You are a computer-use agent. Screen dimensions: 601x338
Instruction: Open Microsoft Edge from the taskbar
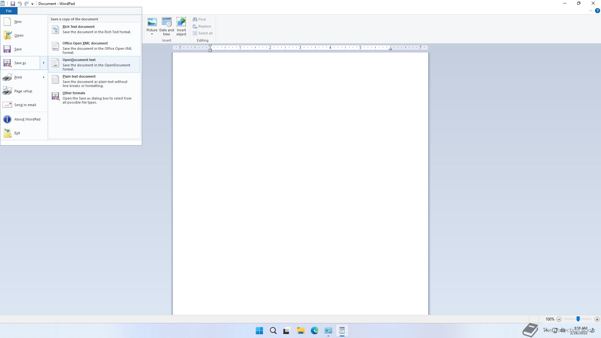314,330
